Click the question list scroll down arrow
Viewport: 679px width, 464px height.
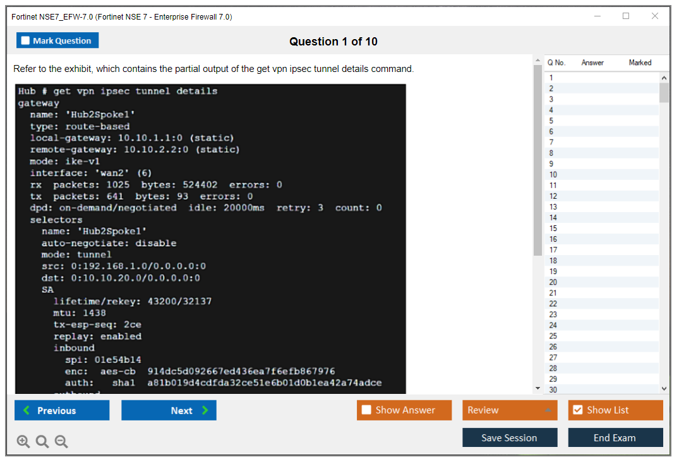click(x=664, y=389)
